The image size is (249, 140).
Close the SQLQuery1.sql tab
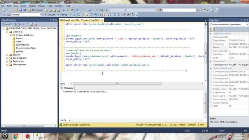[x=102, y=20]
